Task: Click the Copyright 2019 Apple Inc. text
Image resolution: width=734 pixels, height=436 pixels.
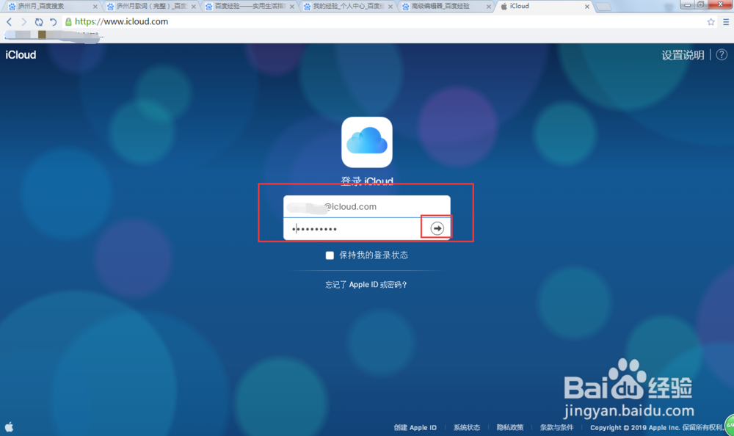Action: pos(657,428)
